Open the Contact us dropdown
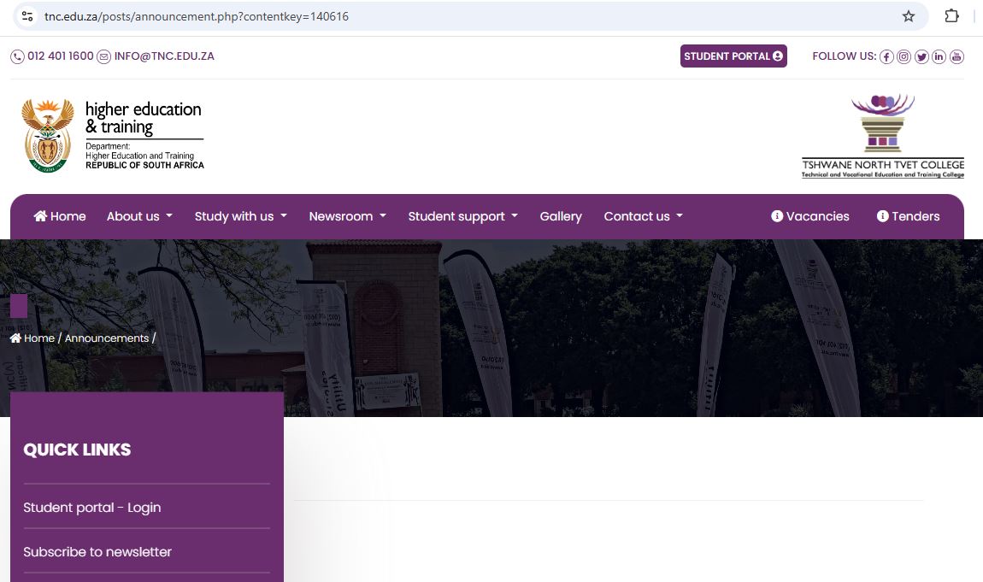 [x=643, y=216]
